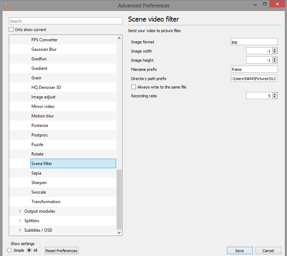Increase Image width with up arrow
Viewport: 287px width, 256px height.
(275, 50)
